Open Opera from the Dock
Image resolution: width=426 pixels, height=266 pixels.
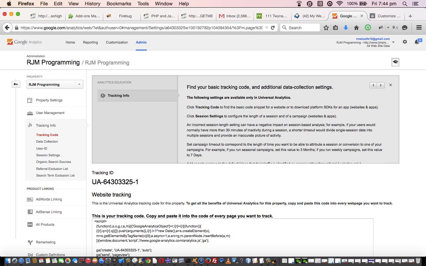coord(161,261)
